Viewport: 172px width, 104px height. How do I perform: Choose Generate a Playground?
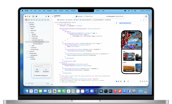pyautogui.click(x=41, y=76)
